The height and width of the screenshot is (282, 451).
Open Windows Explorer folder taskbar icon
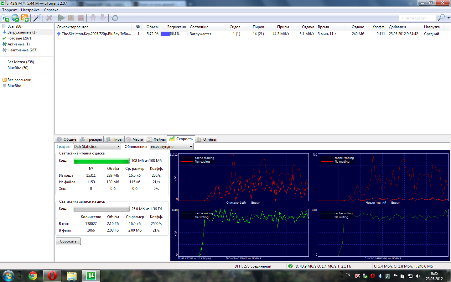click(72, 276)
